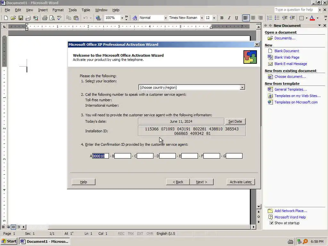Click the Underline formatting icon
Viewport: 328px width, 246px height.
(x=236, y=18)
